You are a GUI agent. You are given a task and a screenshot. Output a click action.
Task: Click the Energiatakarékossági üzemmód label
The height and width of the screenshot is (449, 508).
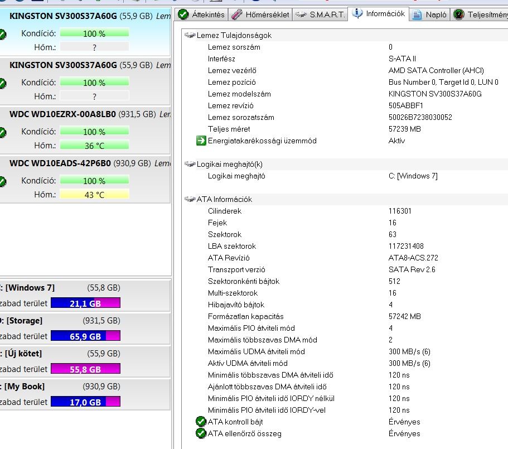tap(262, 141)
